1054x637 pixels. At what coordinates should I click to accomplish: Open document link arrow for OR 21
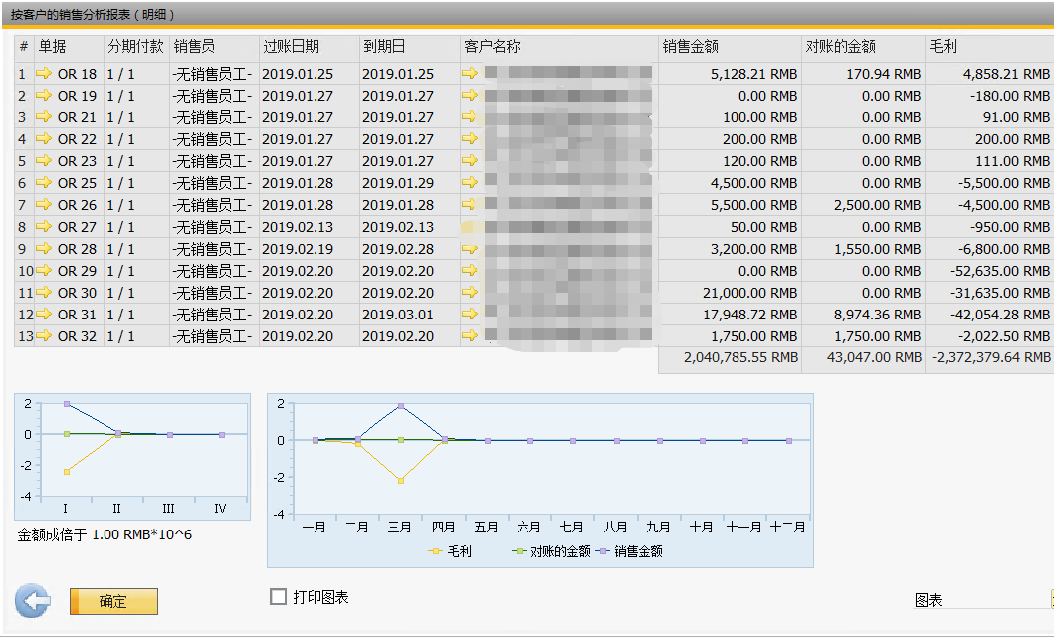44,116
